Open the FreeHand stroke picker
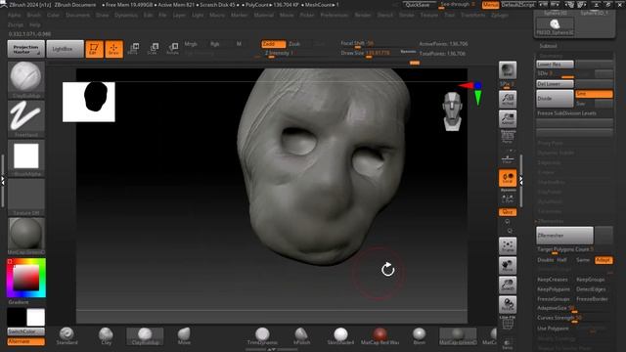The height and width of the screenshot is (352, 626). (26, 118)
